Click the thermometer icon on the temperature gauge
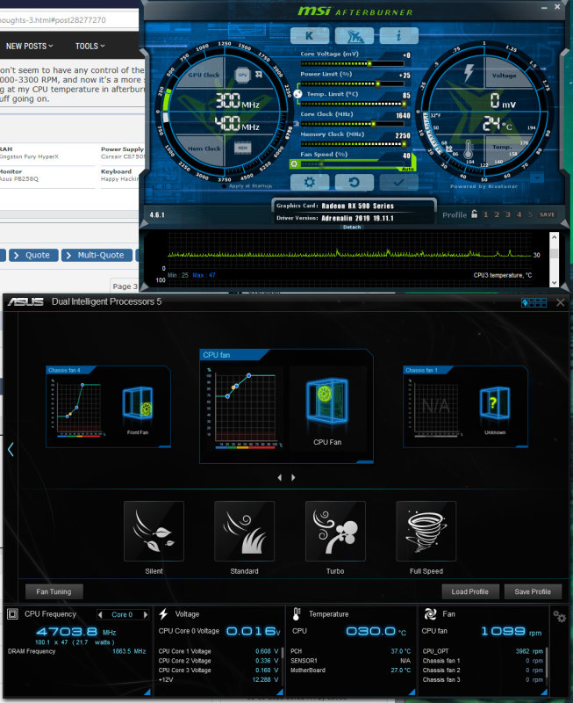The height and width of the screenshot is (703, 573). (469, 149)
